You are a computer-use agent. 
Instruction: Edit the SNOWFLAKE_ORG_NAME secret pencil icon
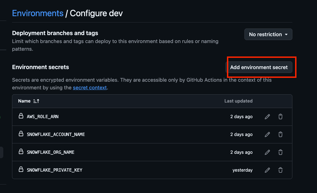267,152
